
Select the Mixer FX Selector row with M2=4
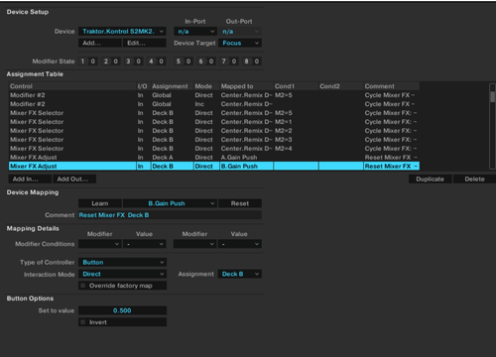(214, 149)
